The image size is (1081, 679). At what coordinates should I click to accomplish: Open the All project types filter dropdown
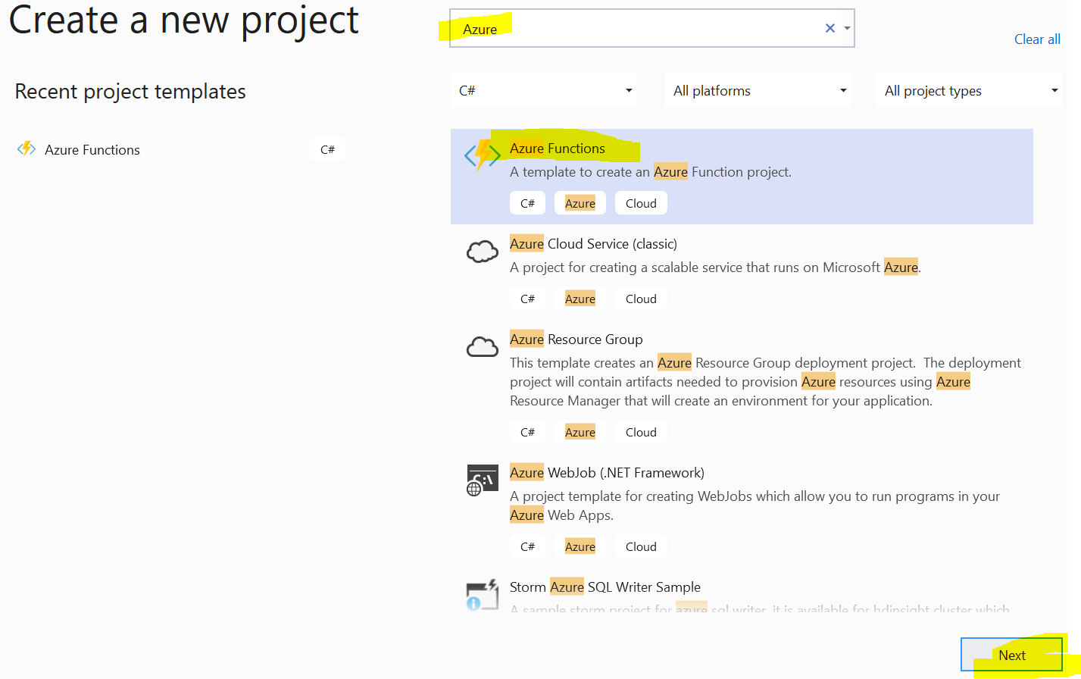pyautogui.click(x=969, y=90)
